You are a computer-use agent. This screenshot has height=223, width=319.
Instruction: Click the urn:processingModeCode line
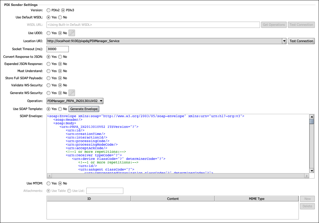[92, 144]
